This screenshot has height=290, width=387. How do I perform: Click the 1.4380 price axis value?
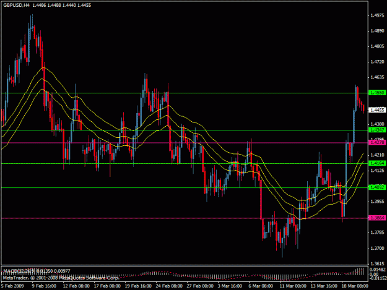click(x=377, y=124)
